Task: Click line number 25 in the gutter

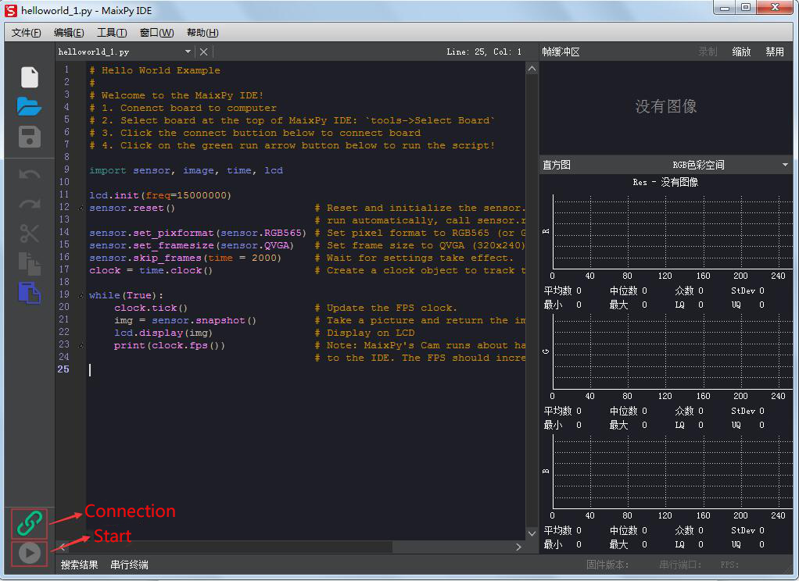Action: (x=63, y=369)
